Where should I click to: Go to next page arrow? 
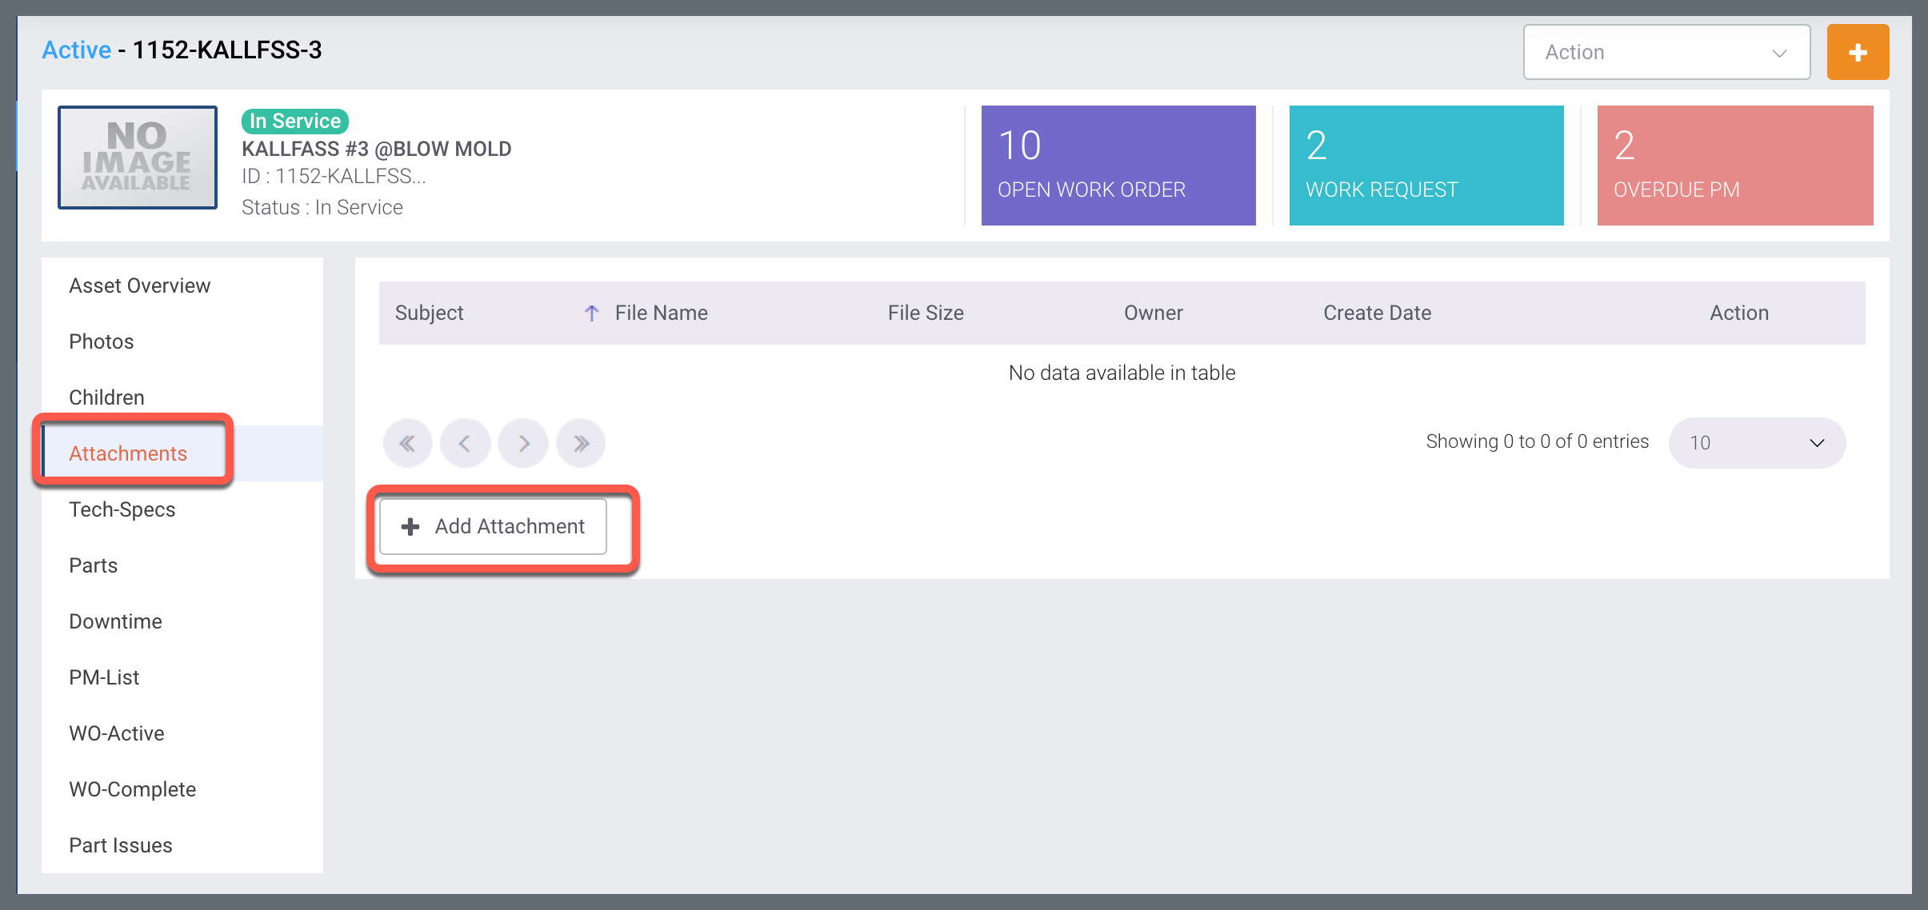tap(523, 443)
